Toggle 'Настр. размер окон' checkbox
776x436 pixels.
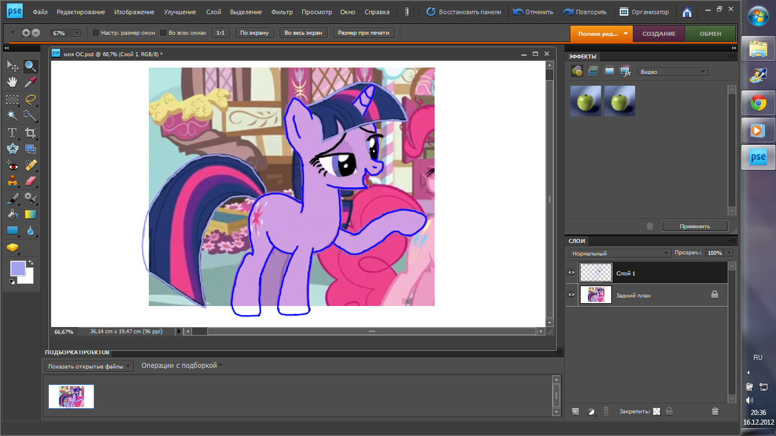95,33
